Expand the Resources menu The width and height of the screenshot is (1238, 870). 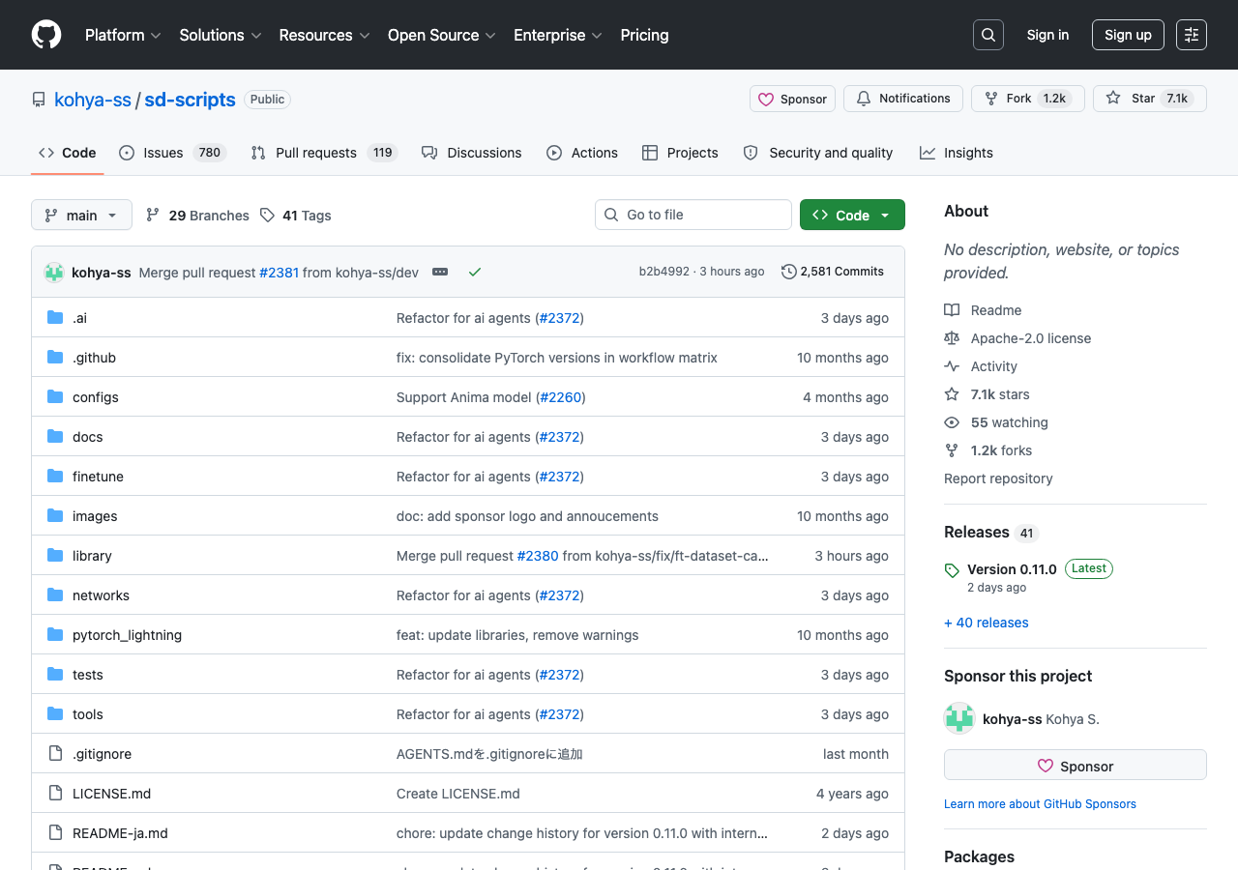tap(324, 35)
